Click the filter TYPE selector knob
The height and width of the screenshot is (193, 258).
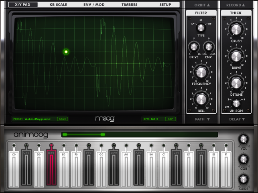[201, 28]
